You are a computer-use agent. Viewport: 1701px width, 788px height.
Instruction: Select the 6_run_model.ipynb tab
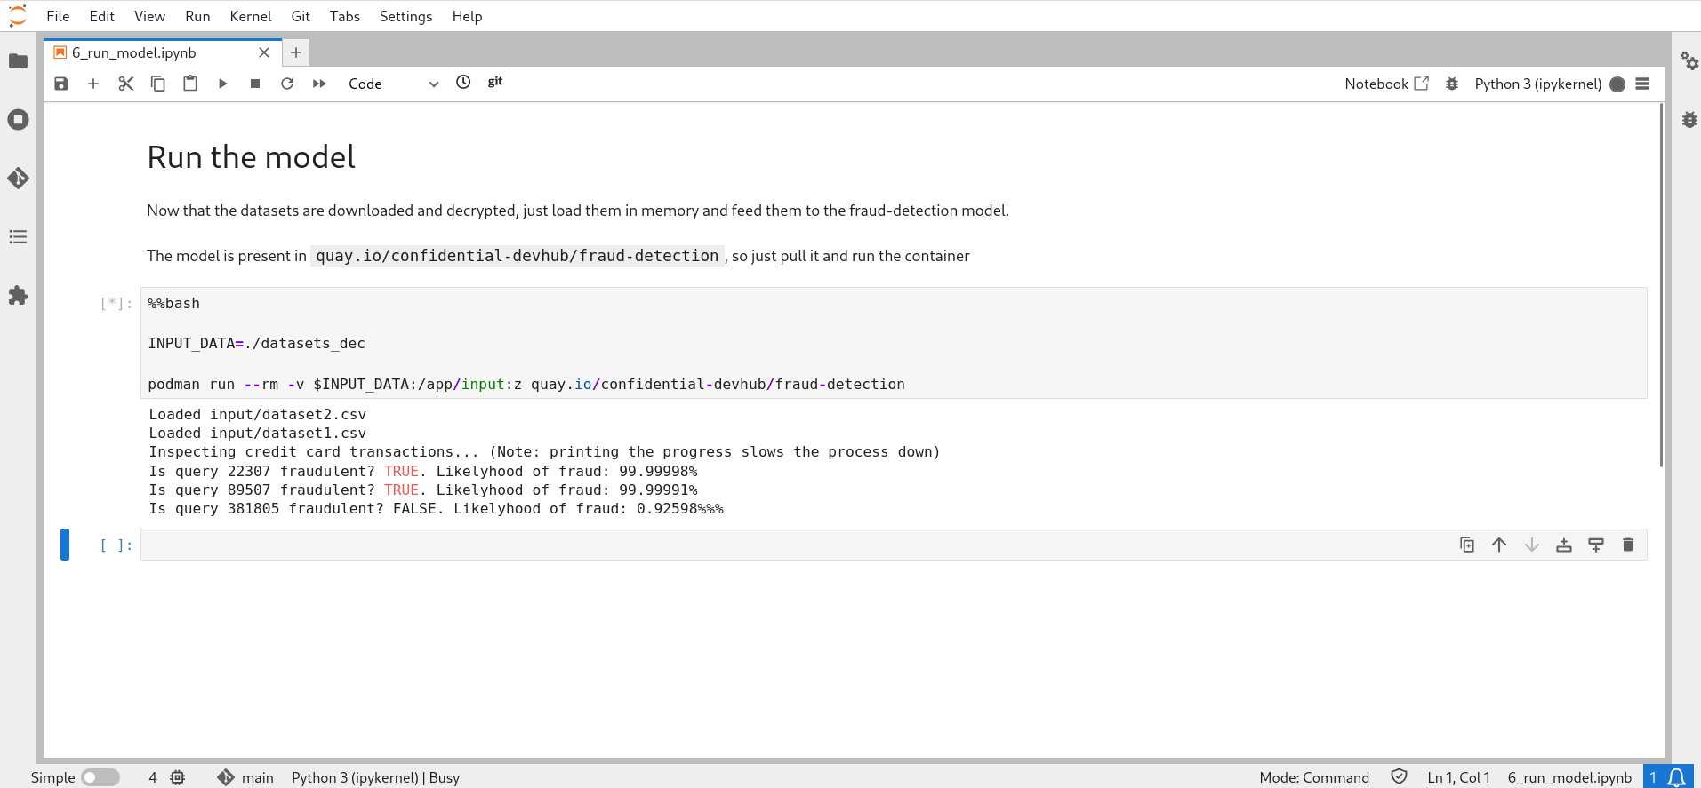pyautogui.click(x=134, y=52)
